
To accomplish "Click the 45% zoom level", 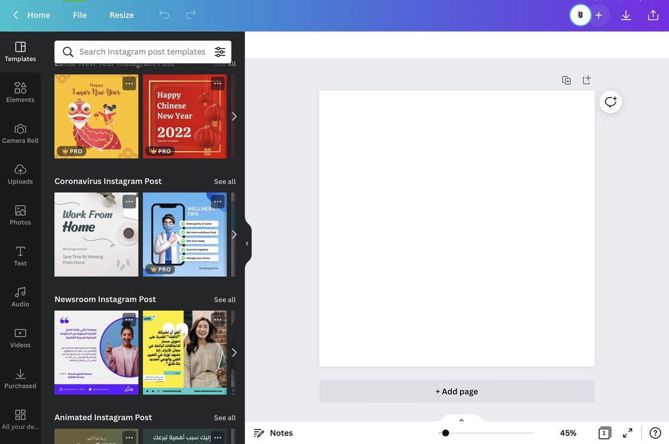I will click(568, 433).
